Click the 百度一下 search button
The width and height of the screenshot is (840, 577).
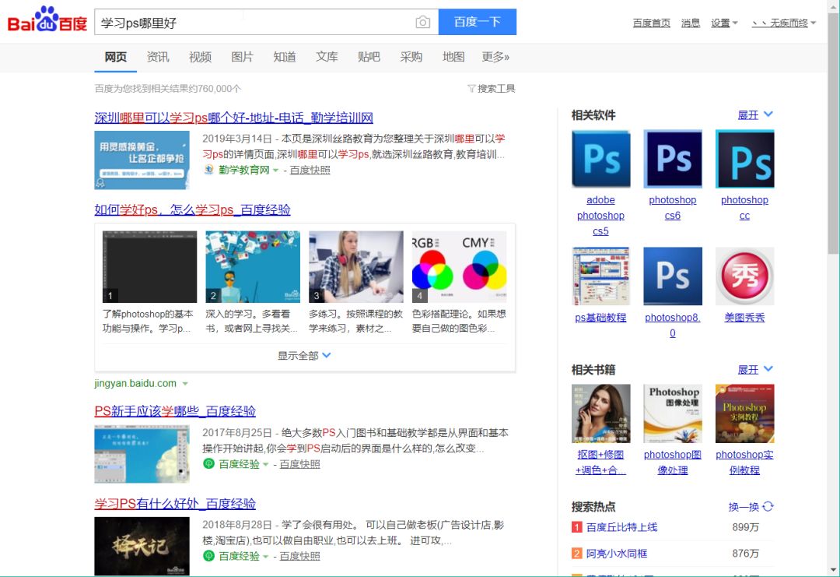pos(478,22)
